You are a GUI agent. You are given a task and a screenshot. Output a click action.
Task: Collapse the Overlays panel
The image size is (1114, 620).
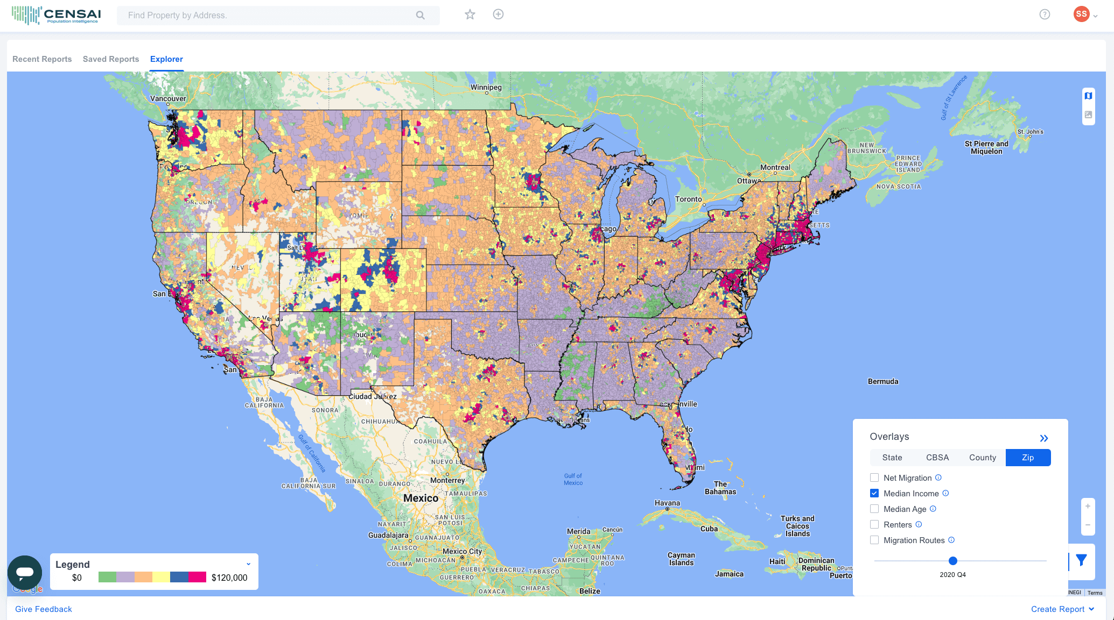pos(1044,438)
